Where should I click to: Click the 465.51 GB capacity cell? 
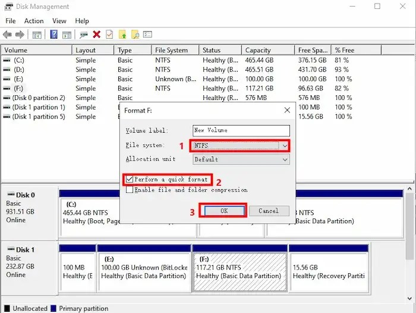tap(259, 70)
